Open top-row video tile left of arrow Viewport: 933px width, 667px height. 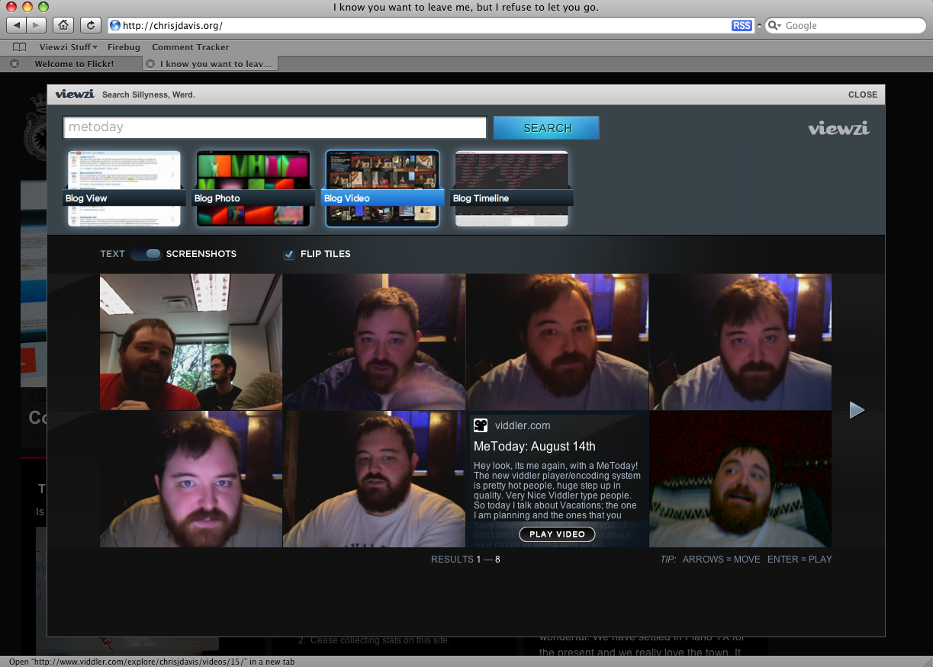pyautogui.click(x=741, y=342)
